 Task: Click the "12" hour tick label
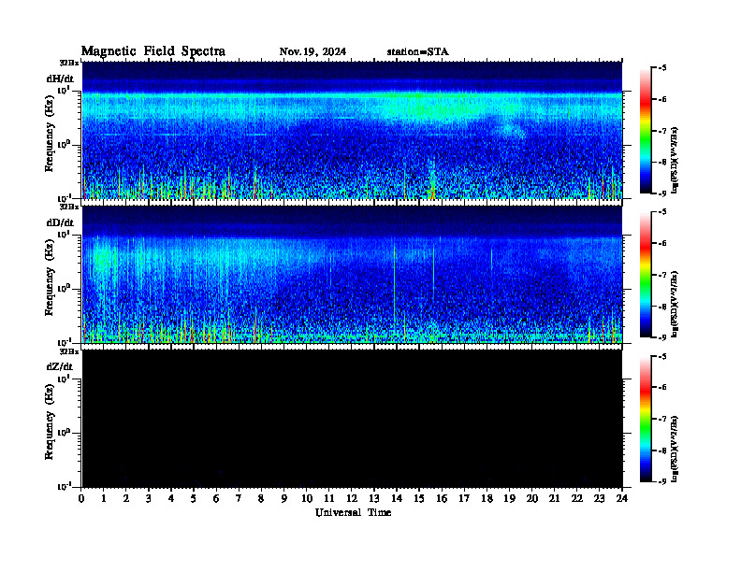click(x=352, y=498)
